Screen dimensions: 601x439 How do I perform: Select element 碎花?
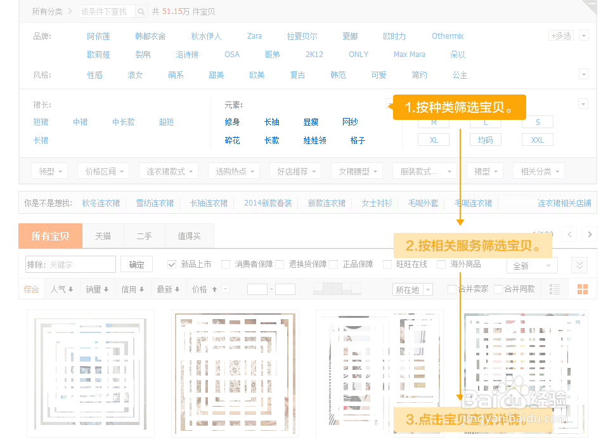point(233,140)
